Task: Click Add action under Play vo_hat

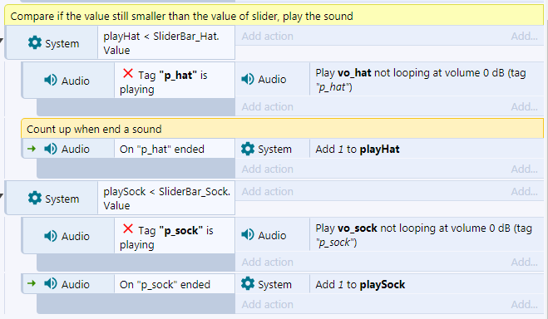Action: (268, 106)
